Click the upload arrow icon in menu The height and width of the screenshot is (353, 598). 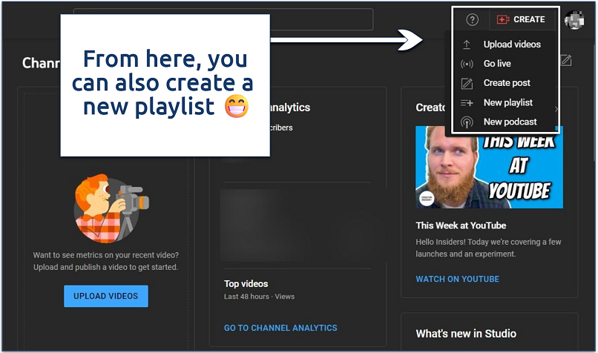pos(467,44)
